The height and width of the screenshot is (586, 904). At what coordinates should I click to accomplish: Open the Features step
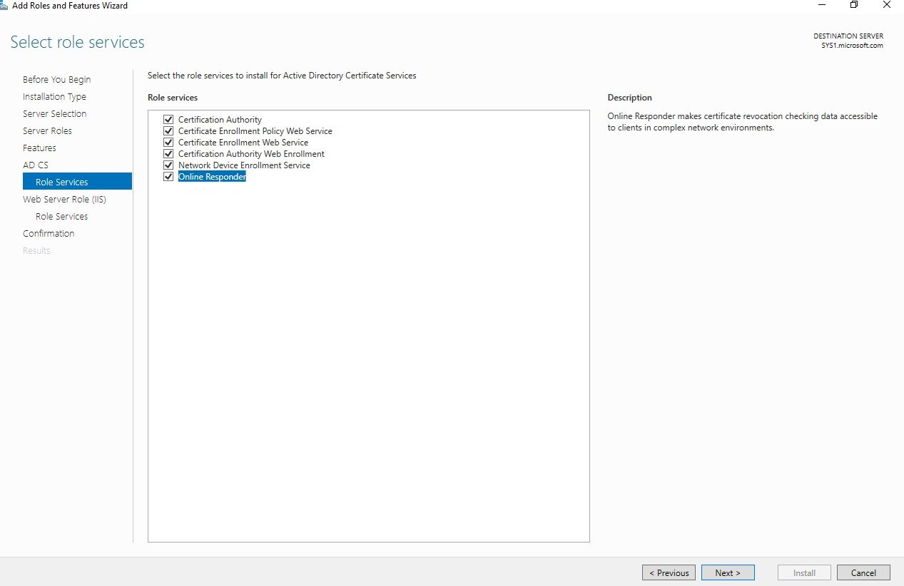tap(39, 148)
